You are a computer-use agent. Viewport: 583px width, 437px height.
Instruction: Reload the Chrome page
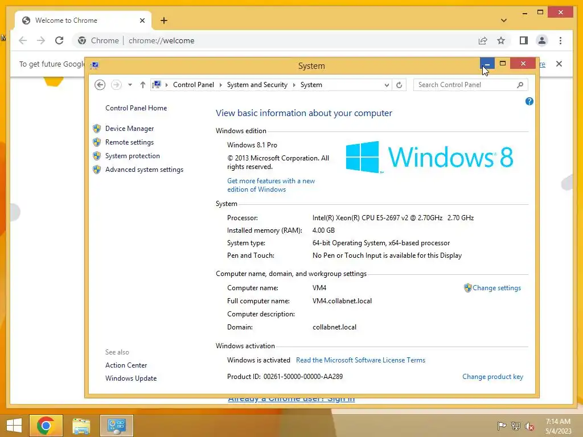click(x=59, y=40)
